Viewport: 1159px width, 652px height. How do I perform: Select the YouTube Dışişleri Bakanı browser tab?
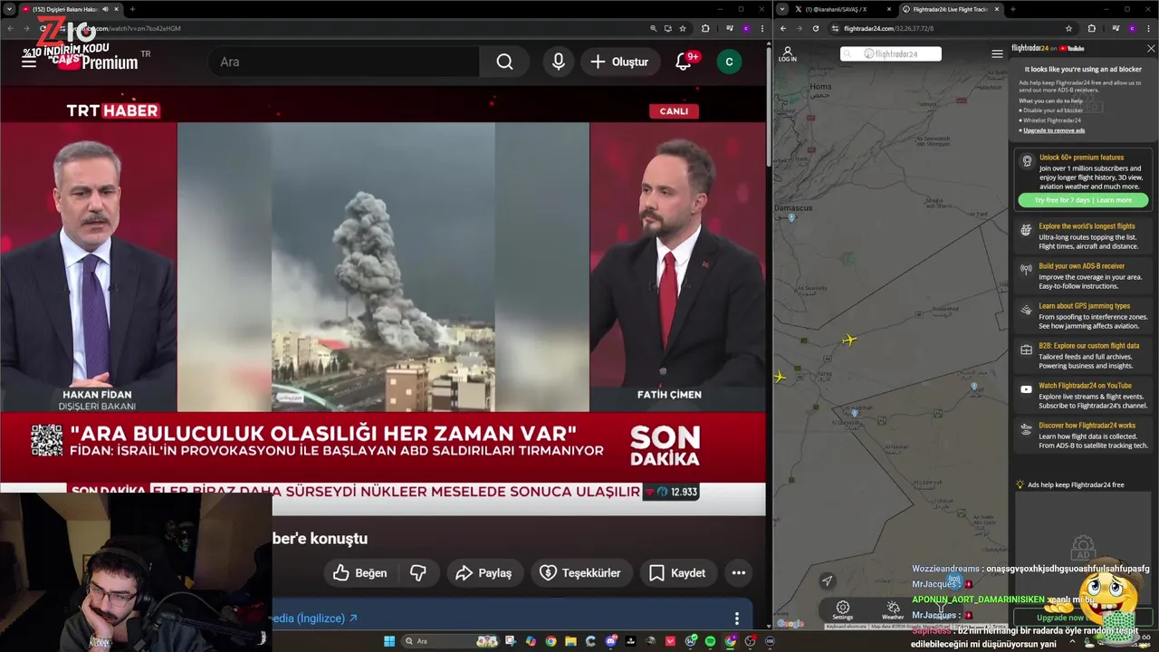coord(72,9)
